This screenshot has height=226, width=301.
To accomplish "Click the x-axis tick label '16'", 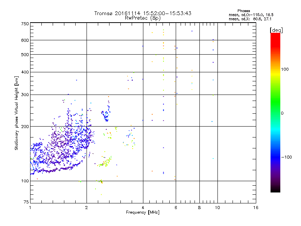I will [x=256, y=208].
